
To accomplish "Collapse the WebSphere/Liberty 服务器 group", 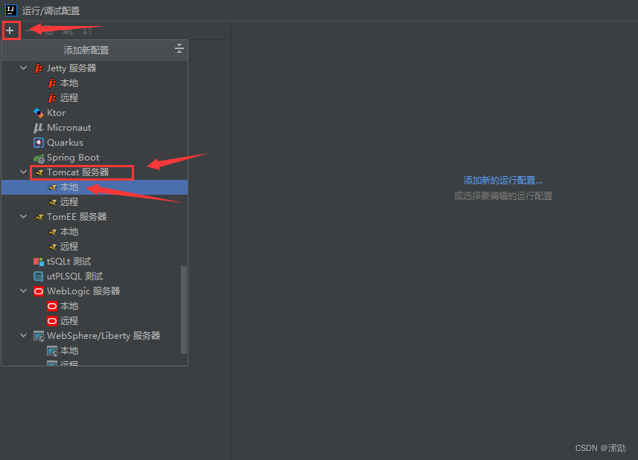I will [24, 336].
